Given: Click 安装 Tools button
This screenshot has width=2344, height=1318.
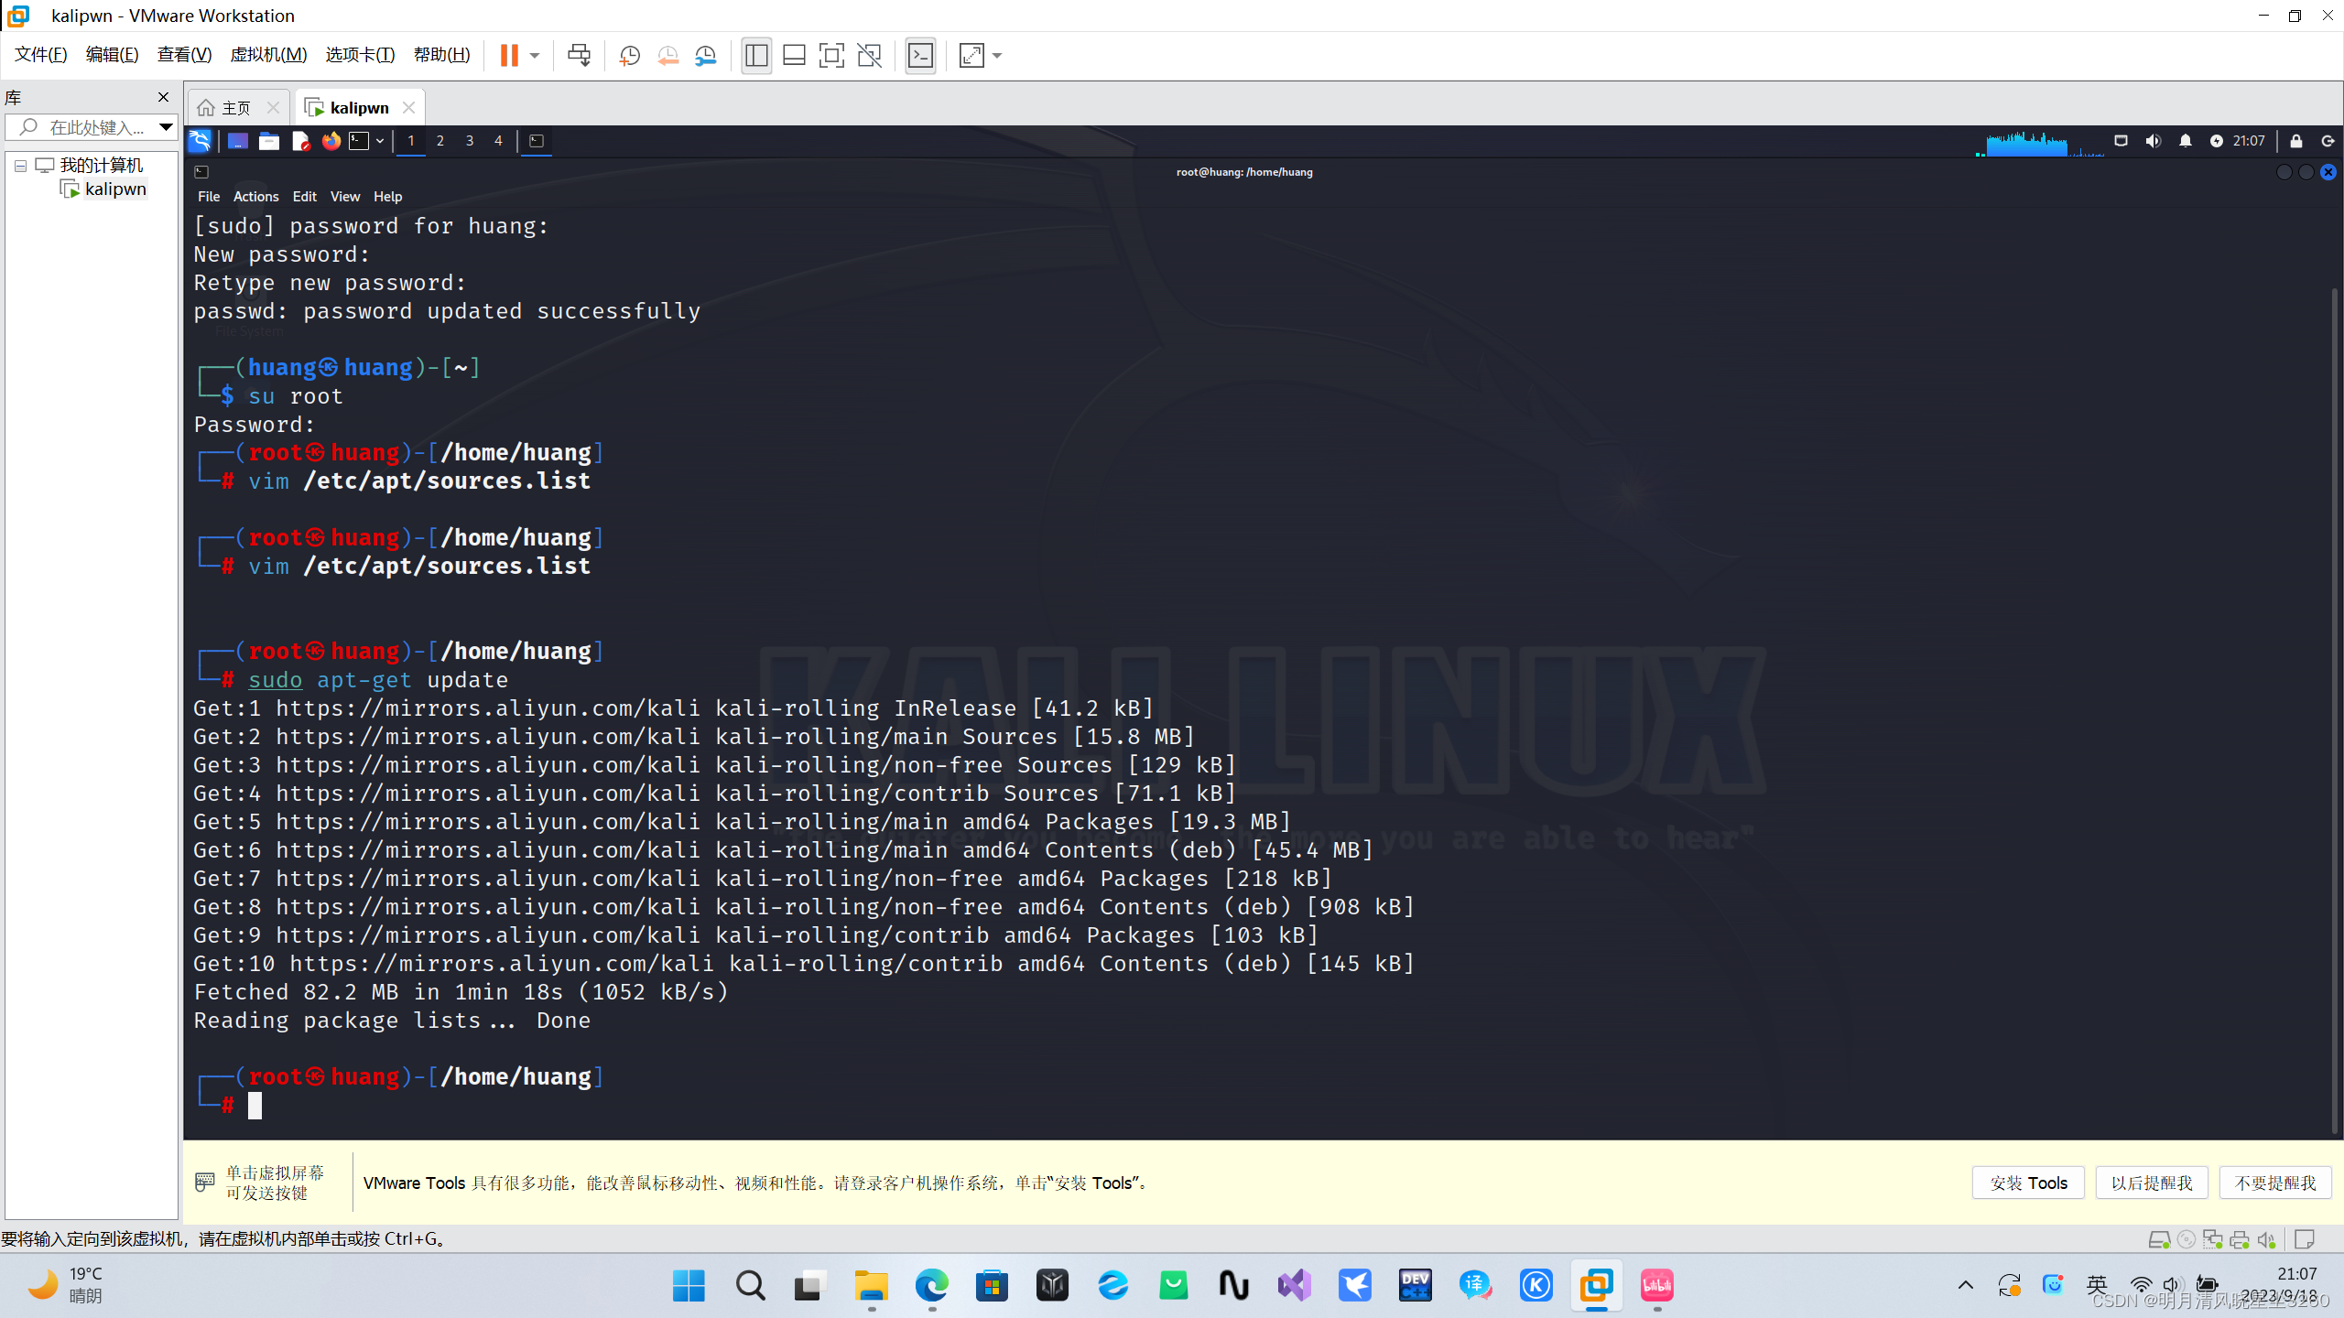Looking at the screenshot, I should tap(2028, 1183).
